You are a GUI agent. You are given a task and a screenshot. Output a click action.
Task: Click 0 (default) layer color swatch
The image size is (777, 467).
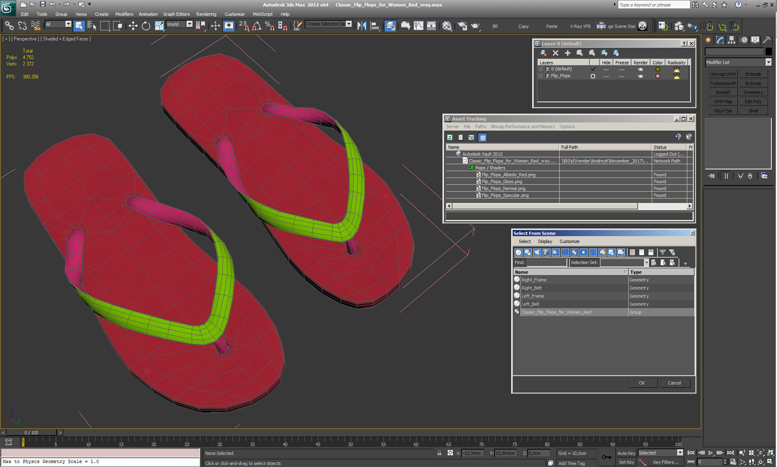point(657,69)
